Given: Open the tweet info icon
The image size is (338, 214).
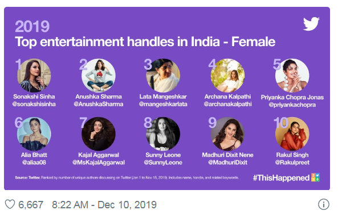Looking at the screenshot, I should click(x=324, y=204).
